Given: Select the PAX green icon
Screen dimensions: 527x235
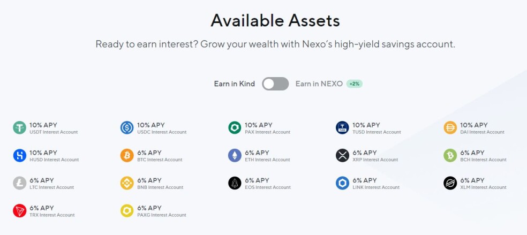Looking at the screenshot, I should [235, 128].
